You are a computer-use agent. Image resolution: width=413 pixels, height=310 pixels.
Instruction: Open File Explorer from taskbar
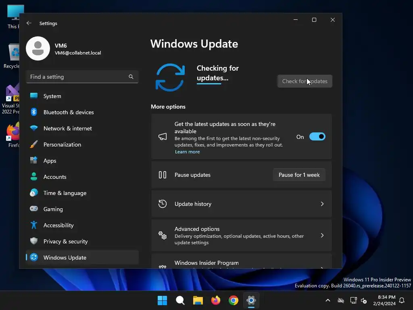198,300
